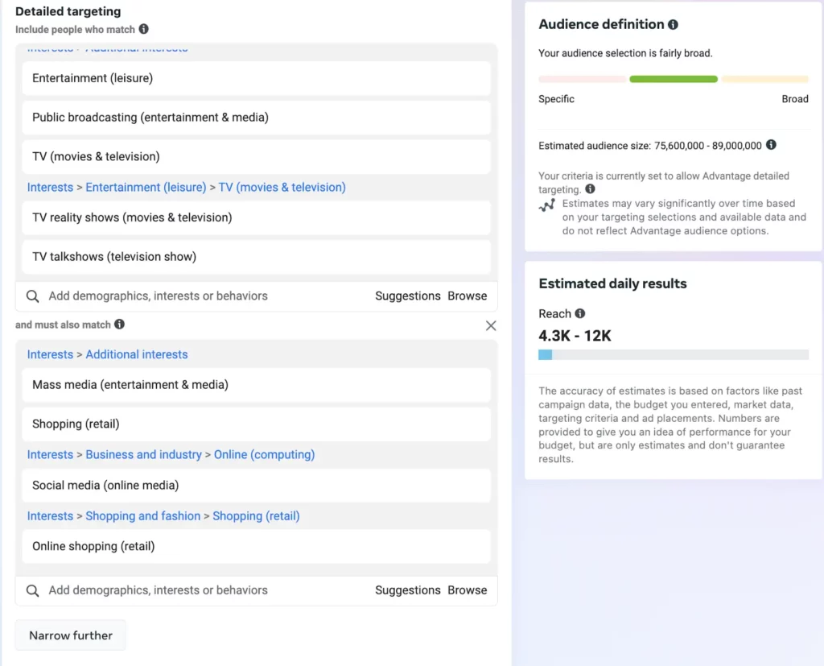
Task: Select TV reality shows (movies & television) row
Action: tap(257, 217)
